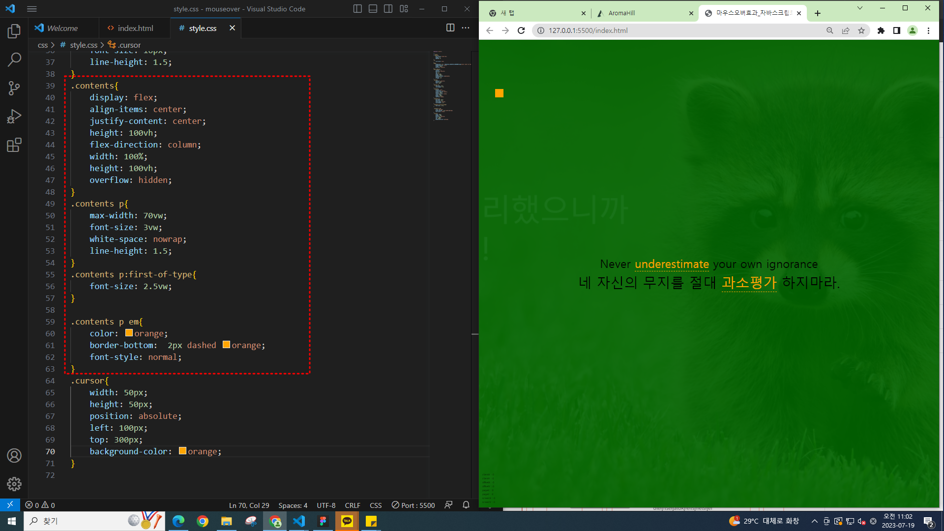Open the Search view in sidebar
Screen dimensions: 944x531
(14, 59)
